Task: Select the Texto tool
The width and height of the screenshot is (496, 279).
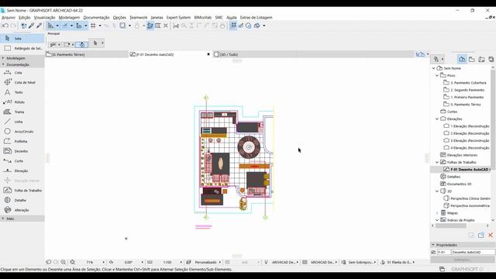Action: (22, 92)
